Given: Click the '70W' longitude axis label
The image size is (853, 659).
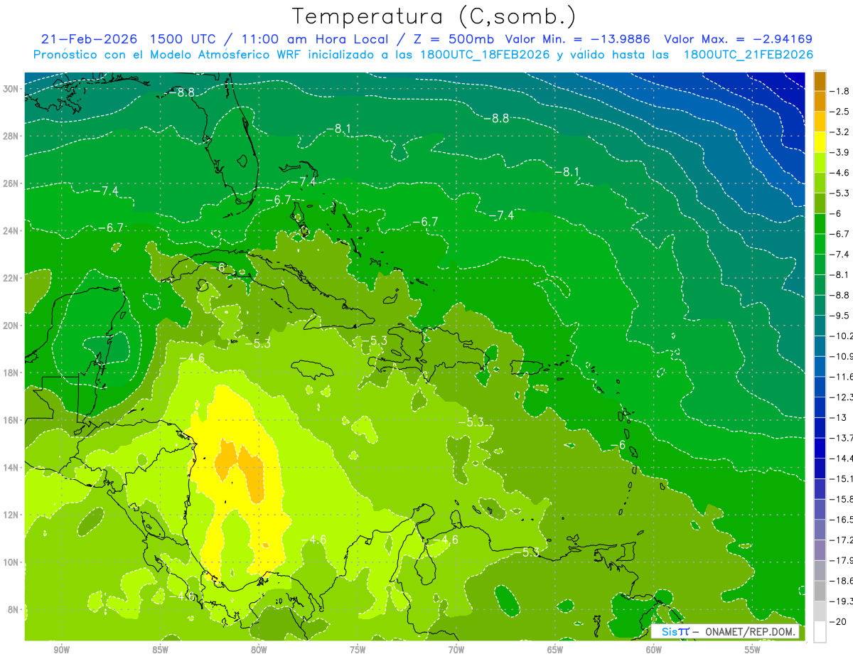Looking at the screenshot, I should click(456, 650).
